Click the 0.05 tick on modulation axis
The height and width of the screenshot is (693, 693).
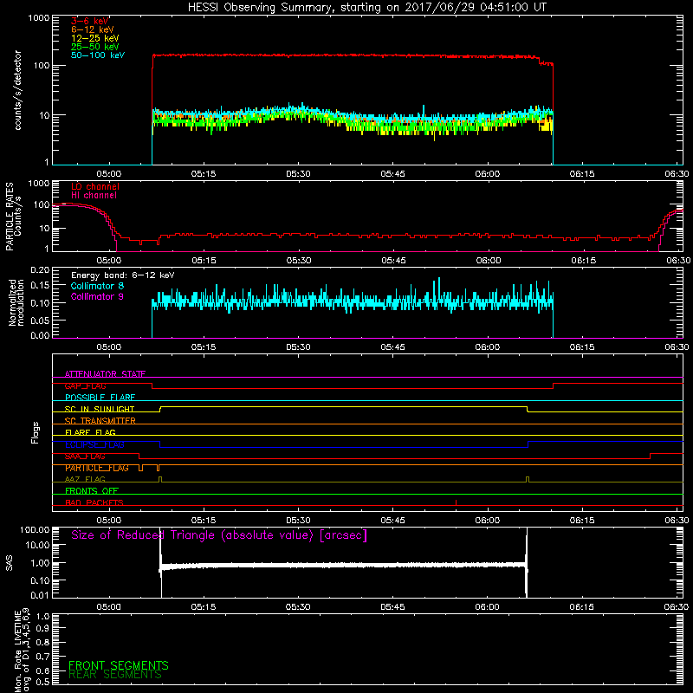40,320
